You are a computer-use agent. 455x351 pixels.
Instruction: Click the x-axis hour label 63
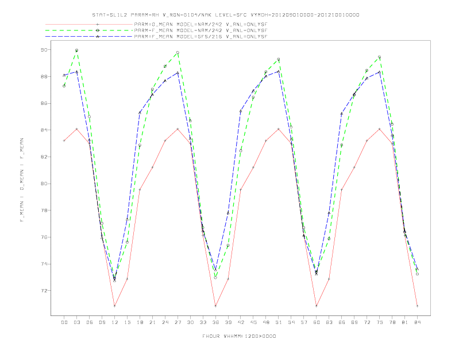(x=329, y=322)
